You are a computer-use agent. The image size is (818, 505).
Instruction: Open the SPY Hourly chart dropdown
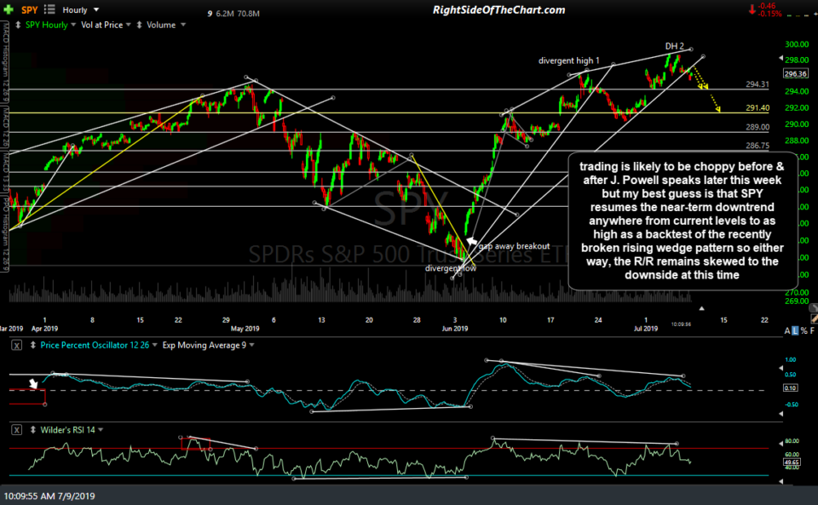tap(51, 24)
